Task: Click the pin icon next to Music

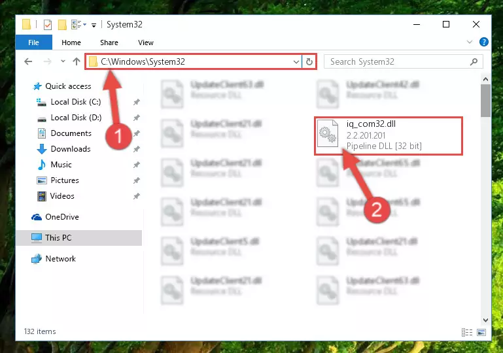Action: coord(137,165)
